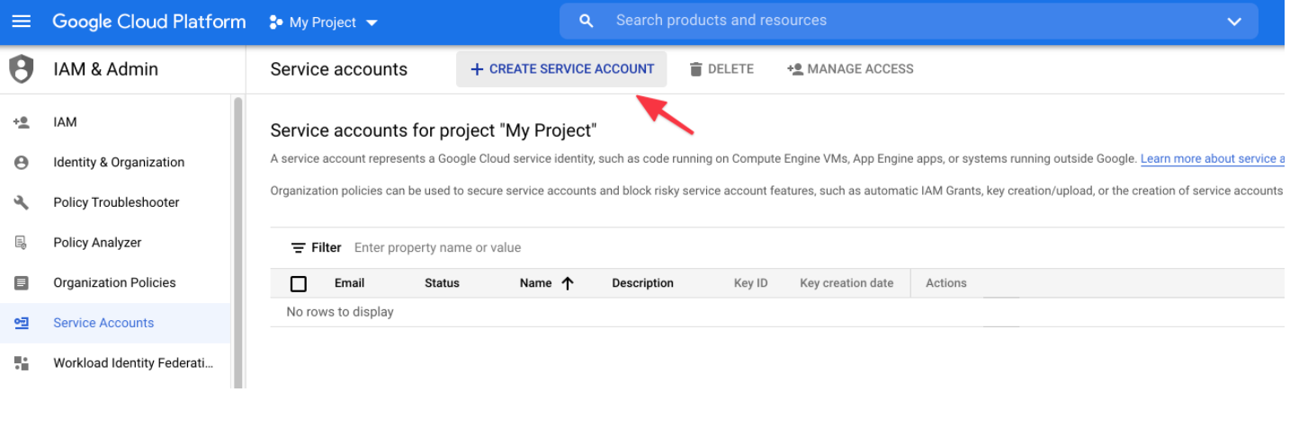Go to Organization Policies menu item
The height and width of the screenshot is (428, 1290).
coord(114,282)
